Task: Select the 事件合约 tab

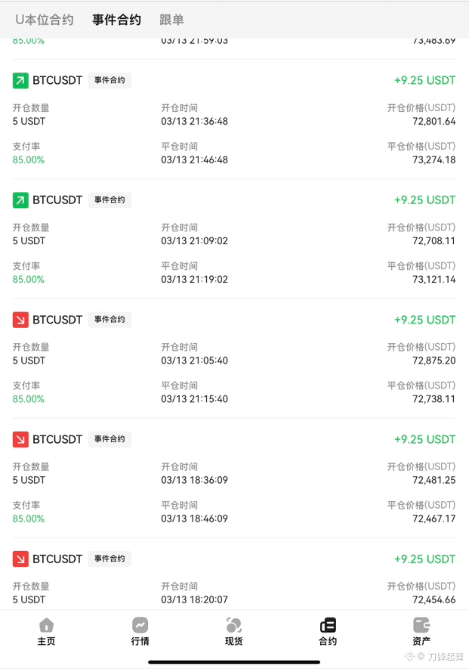Action: (116, 20)
